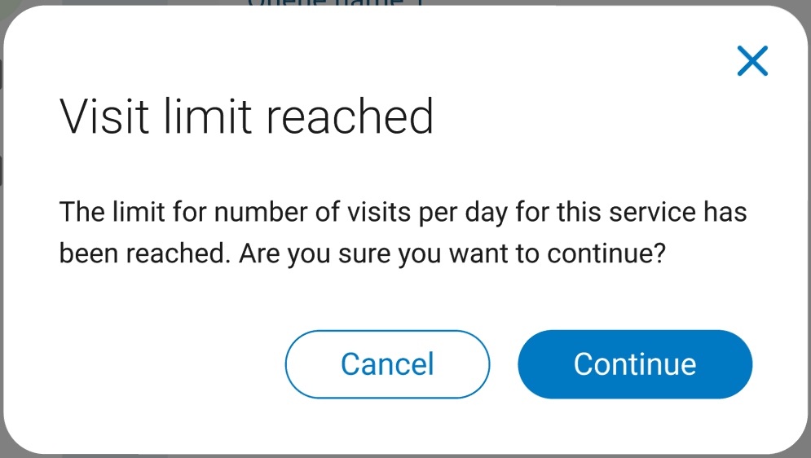Click the visit limit warning message text
The height and width of the screenshot is (458, 811).
tap(403, 233)
